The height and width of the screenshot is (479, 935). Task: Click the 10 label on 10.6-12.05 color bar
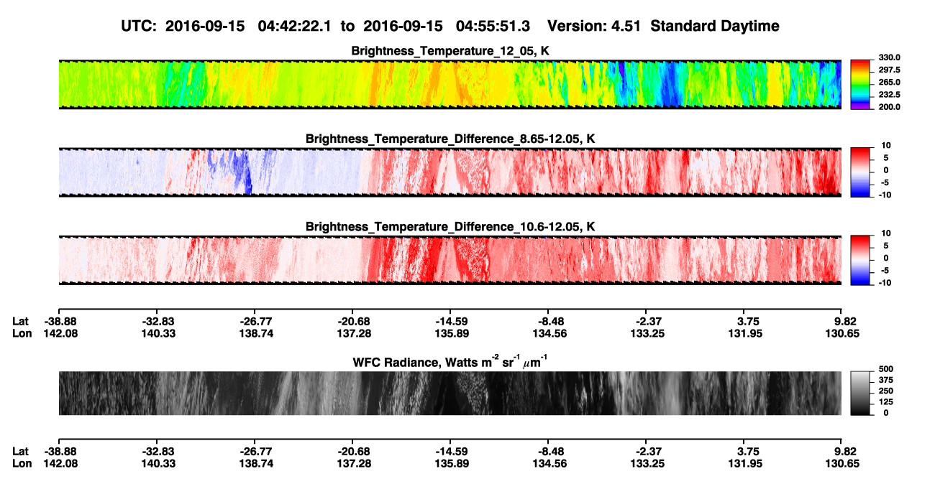pos(885,233)
